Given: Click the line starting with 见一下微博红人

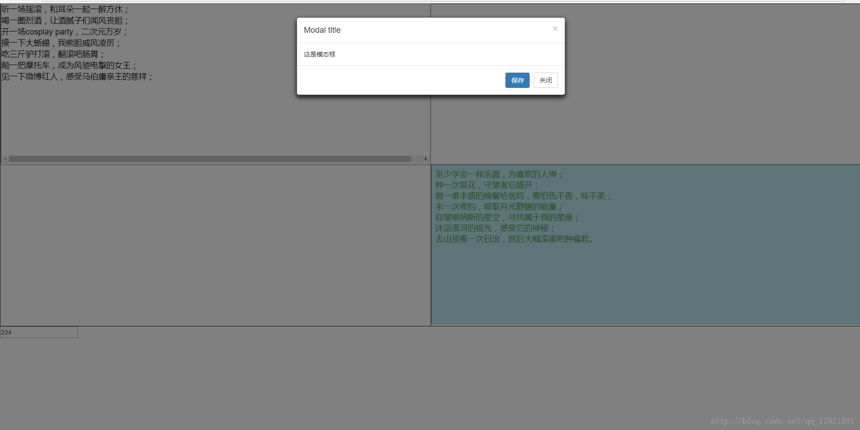Looking at the screenshot, I should pyautogui.click(x=77, y=77).
